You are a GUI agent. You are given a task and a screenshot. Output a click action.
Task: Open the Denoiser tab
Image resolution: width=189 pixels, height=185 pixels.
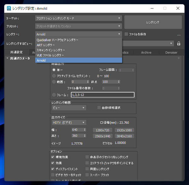click(171, 52)
